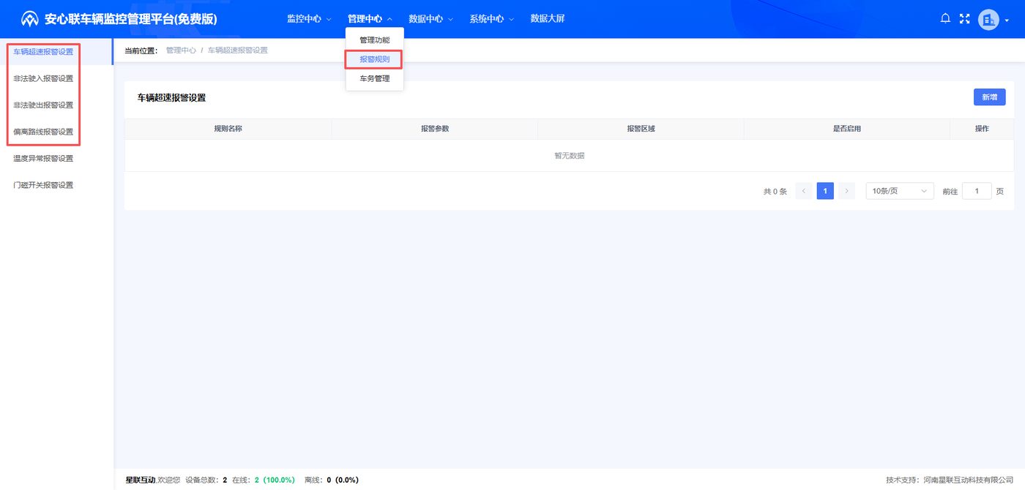Go to previous page arrow

(x=804, y=191)
